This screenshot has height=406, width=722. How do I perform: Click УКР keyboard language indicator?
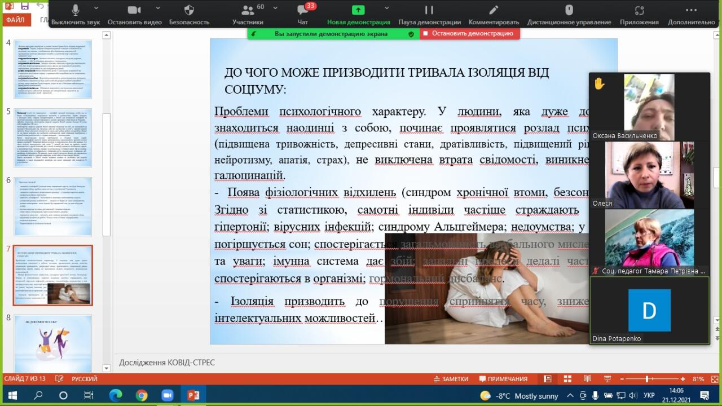(x=649, y=396)
